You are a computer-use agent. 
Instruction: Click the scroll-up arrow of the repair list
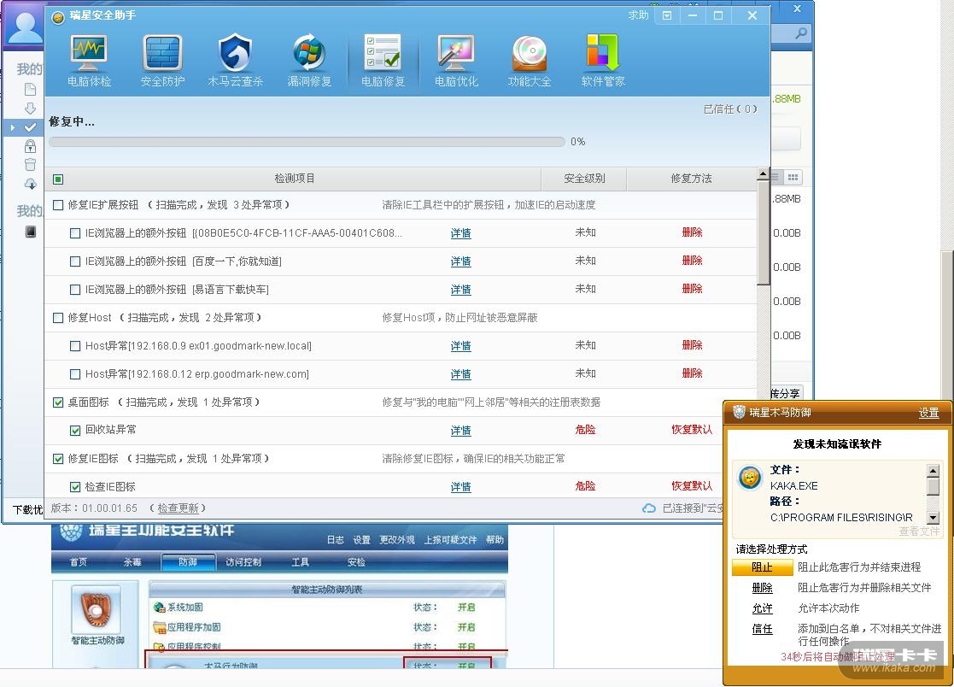click(x=763, y=174)
